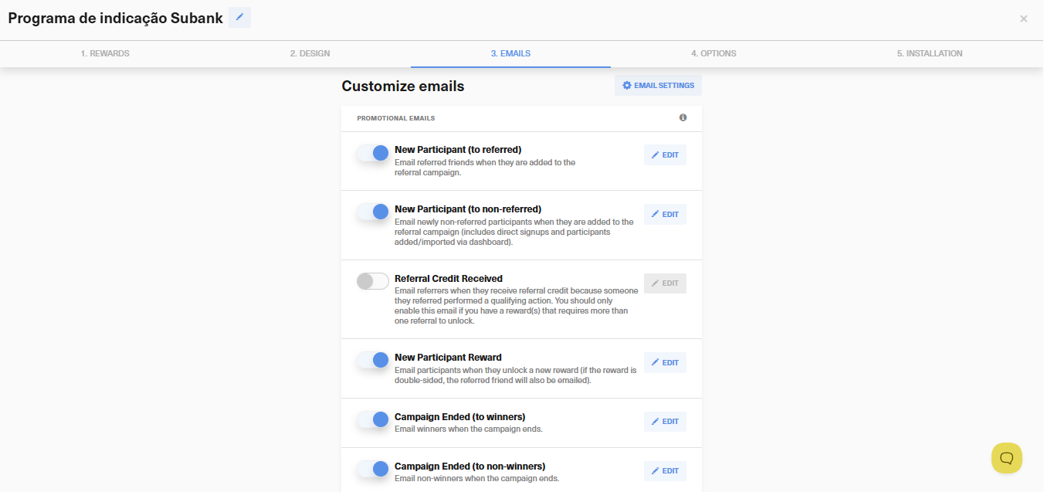Edit the New Participant (to non-referred) email
The image size is (1044, 492).
[665, 214]
